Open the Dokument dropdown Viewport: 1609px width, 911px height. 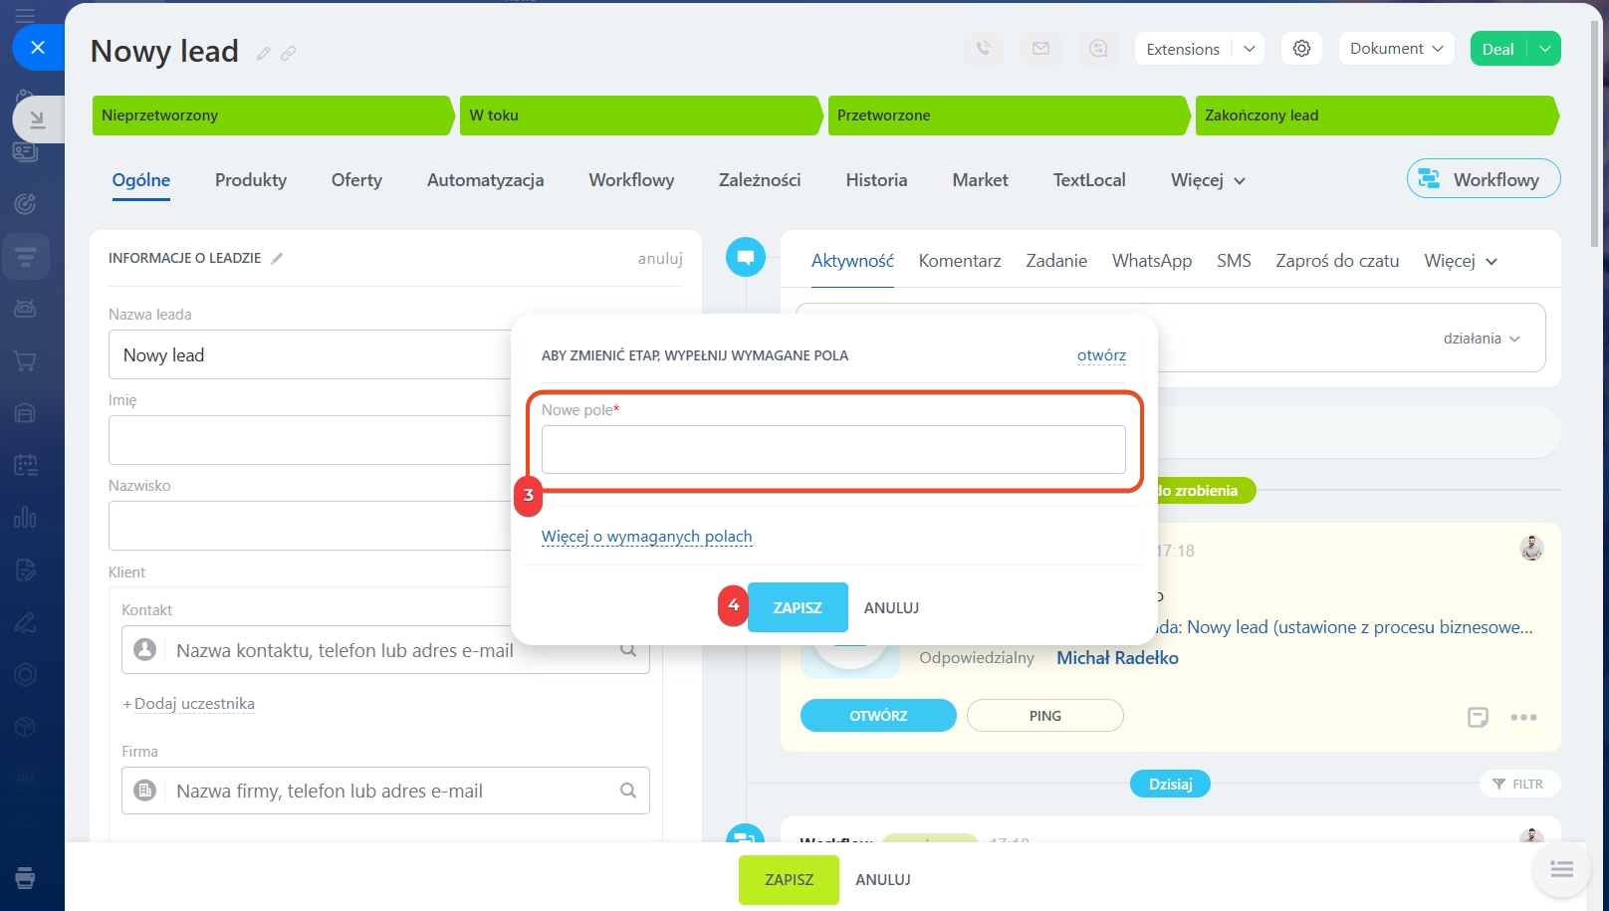coord(1396,49)
